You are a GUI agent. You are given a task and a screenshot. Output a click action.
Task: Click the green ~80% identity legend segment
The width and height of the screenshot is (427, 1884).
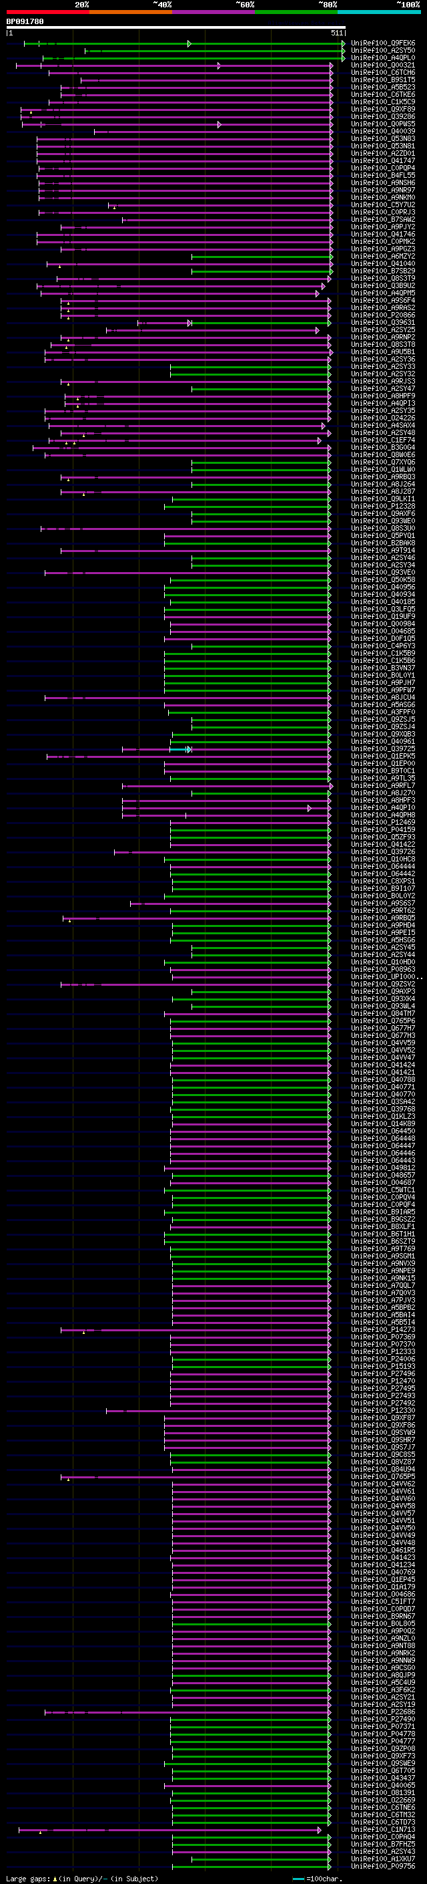coord(296,12)
